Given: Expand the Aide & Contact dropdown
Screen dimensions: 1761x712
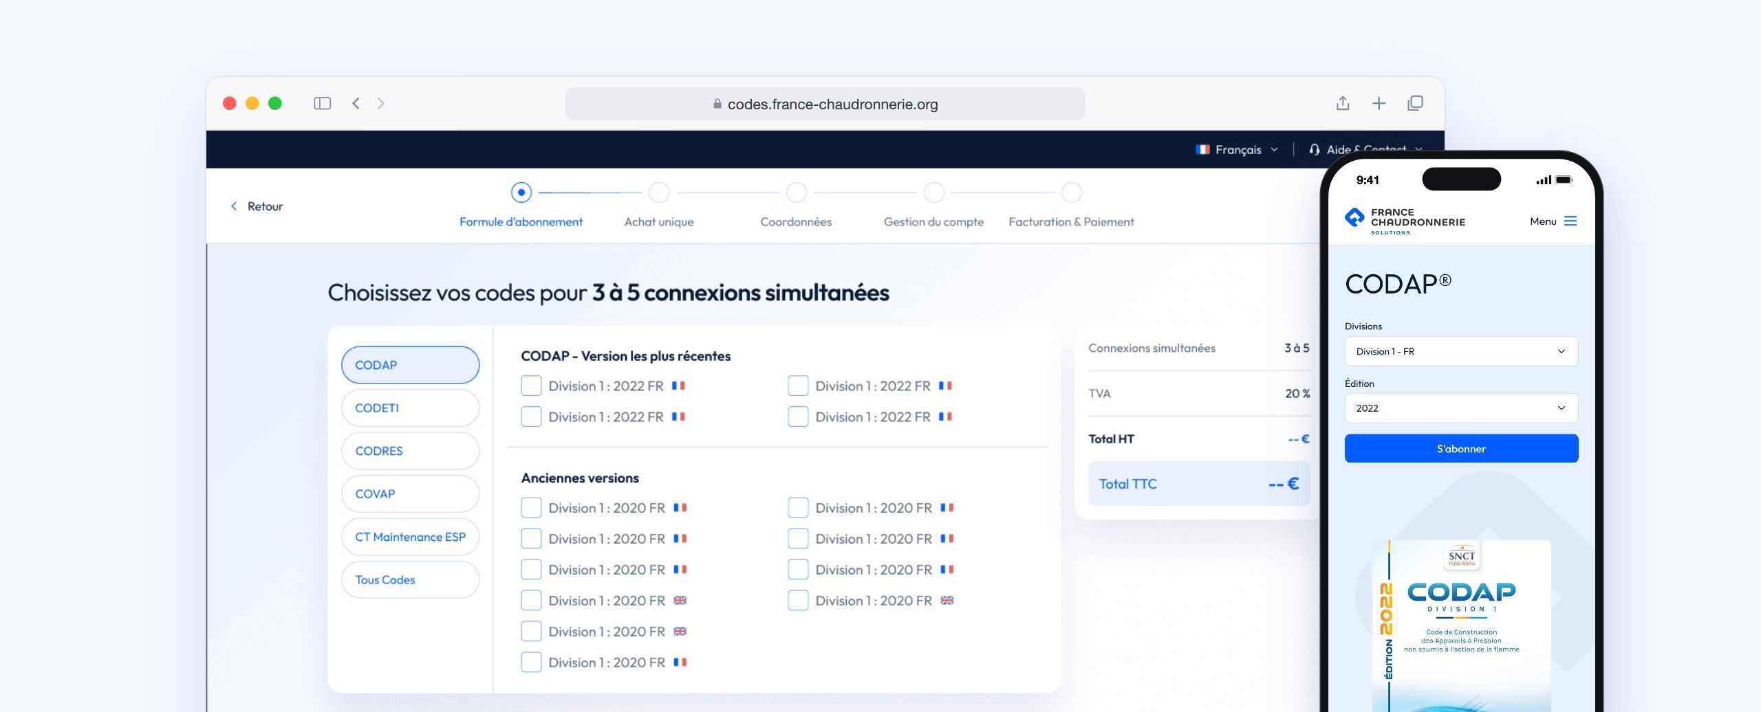Looking at the screenshot, I should coord(1365,149).
